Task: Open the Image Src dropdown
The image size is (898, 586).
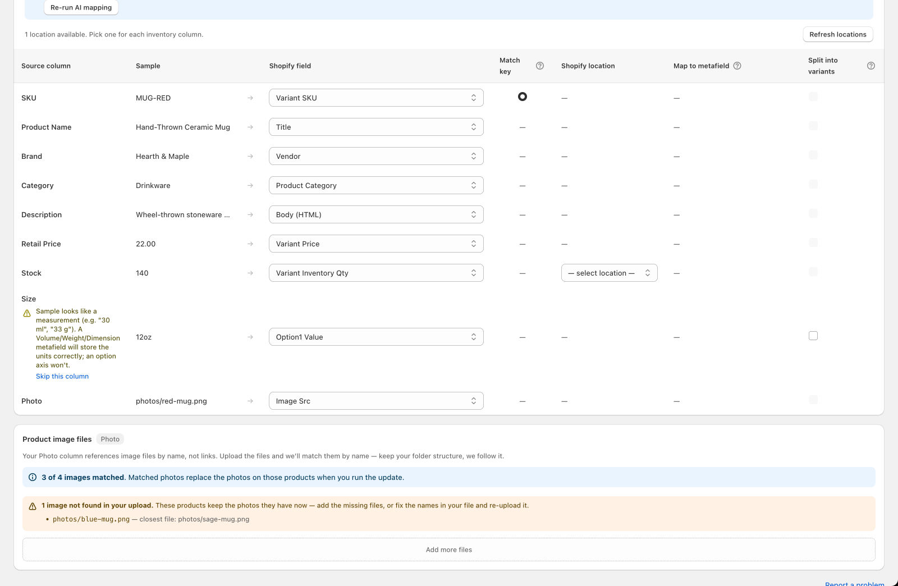Action: coord(376,401)
